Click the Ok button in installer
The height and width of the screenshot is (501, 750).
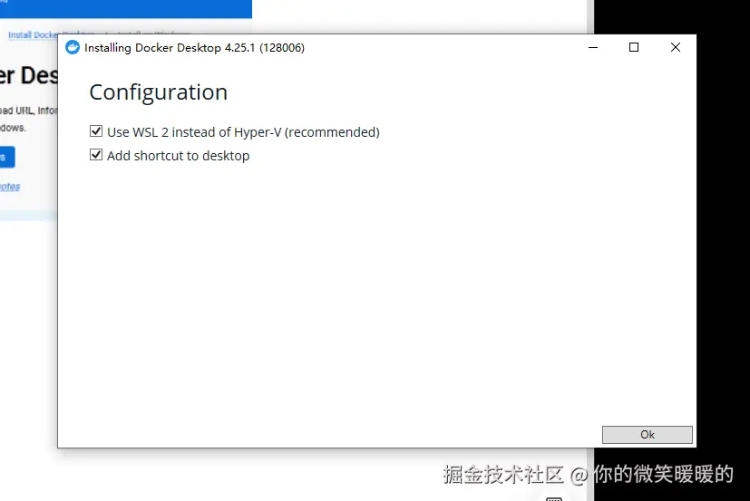(647, 435)
